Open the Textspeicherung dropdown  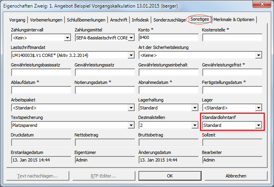click(x=131, y=125)
